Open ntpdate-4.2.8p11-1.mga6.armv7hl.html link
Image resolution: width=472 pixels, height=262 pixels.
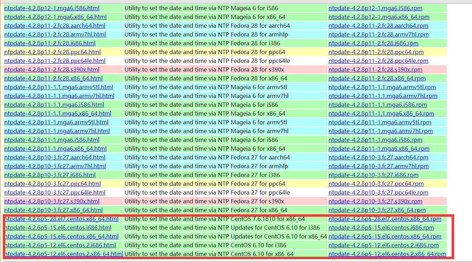point(57,131)
